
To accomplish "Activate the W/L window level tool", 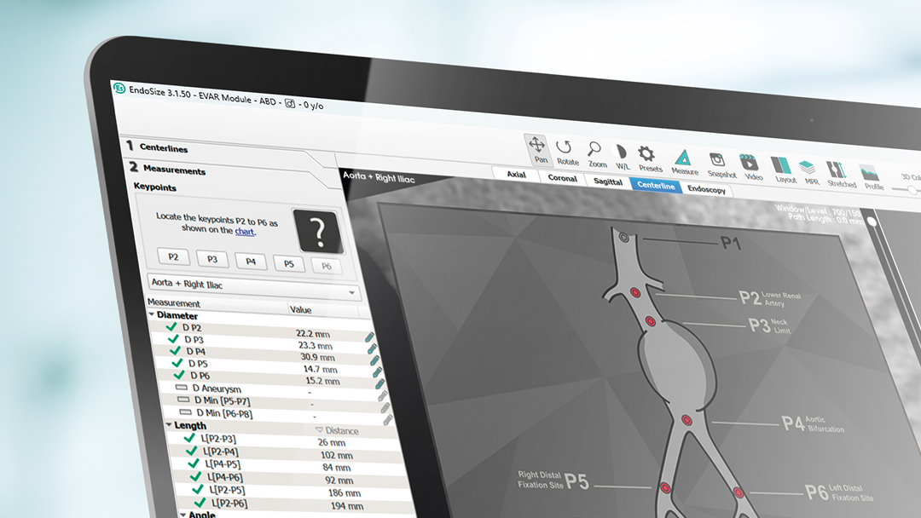I will pos(622,158).
